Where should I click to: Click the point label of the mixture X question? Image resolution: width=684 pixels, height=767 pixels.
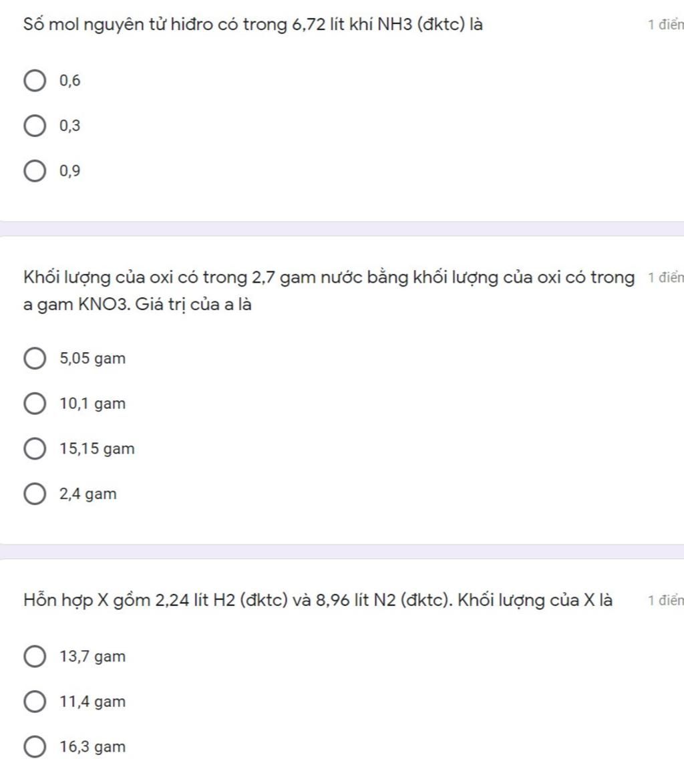[665, 600]
